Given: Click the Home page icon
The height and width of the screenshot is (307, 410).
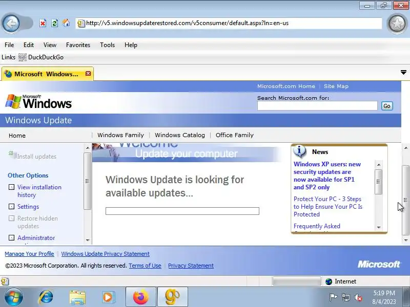Looking at the screenshot, I should [66, 23].
